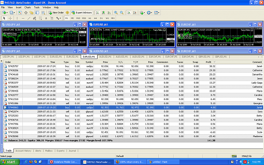Toggle the H1 timeframe button

click(90, 18)
